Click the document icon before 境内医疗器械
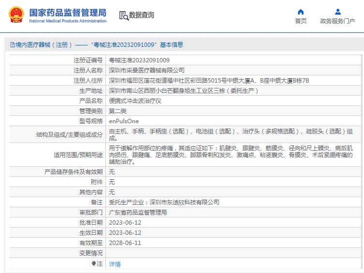364x273 pixels. (12, 45)
